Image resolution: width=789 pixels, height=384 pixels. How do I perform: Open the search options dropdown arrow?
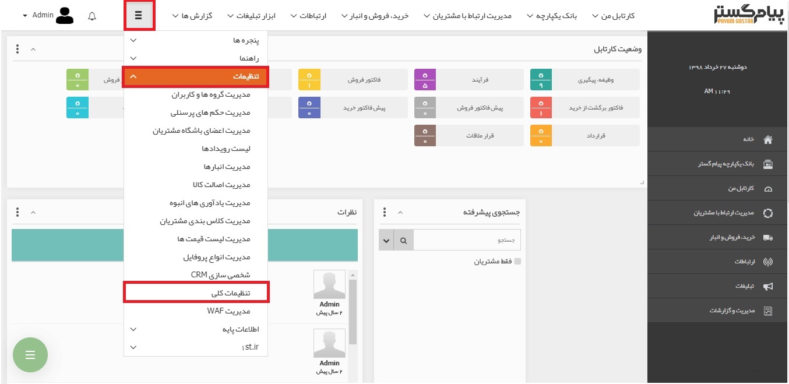[x=386, y=240]
